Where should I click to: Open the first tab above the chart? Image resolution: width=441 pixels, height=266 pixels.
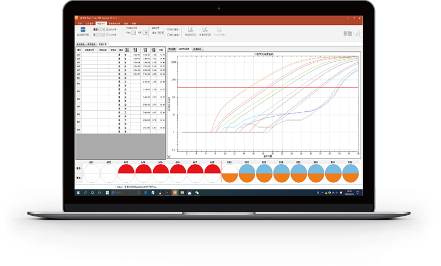pos(174,49)
